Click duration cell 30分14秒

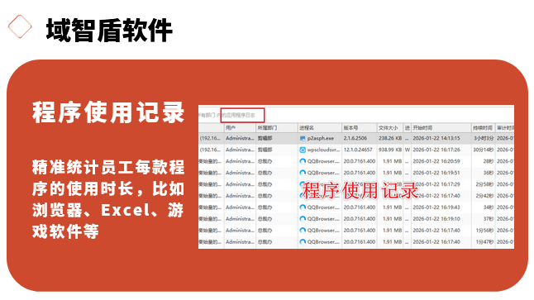point(484,150)
